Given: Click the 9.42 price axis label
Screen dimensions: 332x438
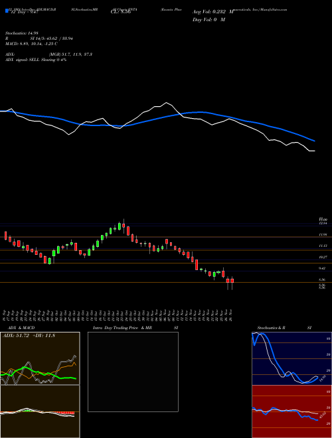Looking at the screenshot, I should tap(323, 268).
